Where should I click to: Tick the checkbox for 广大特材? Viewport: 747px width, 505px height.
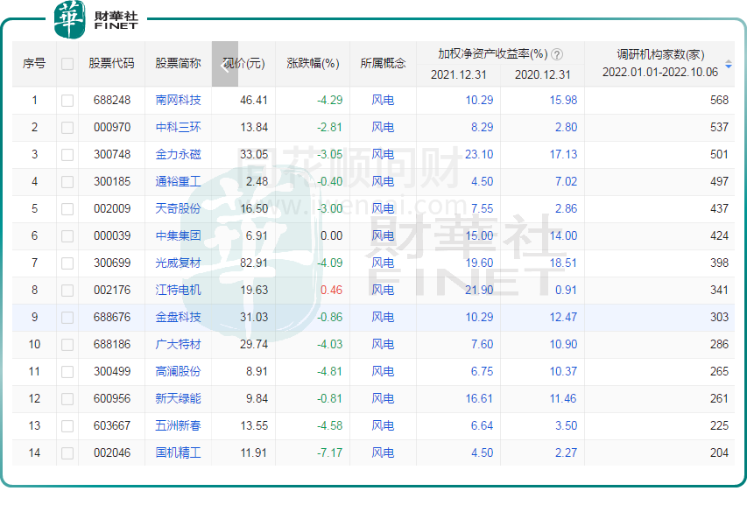tap(67, 345)
